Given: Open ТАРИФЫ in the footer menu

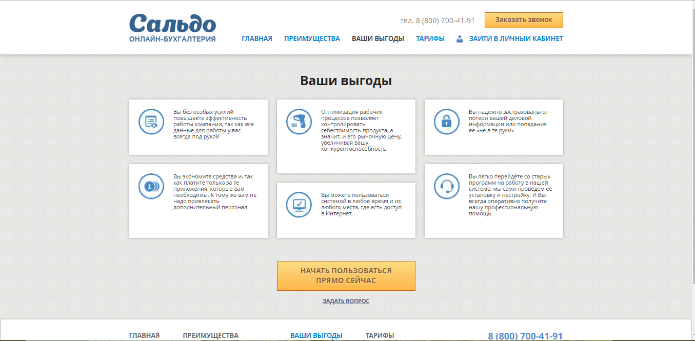Looking at the screenshot, I should [380, 335].
